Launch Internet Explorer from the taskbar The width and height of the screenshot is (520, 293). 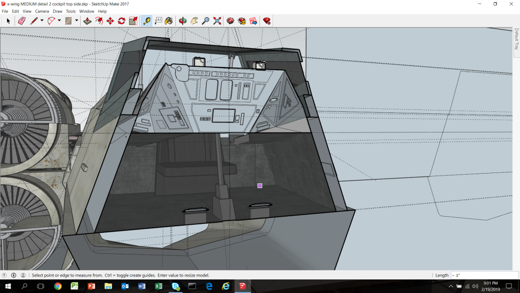(226, 286)
